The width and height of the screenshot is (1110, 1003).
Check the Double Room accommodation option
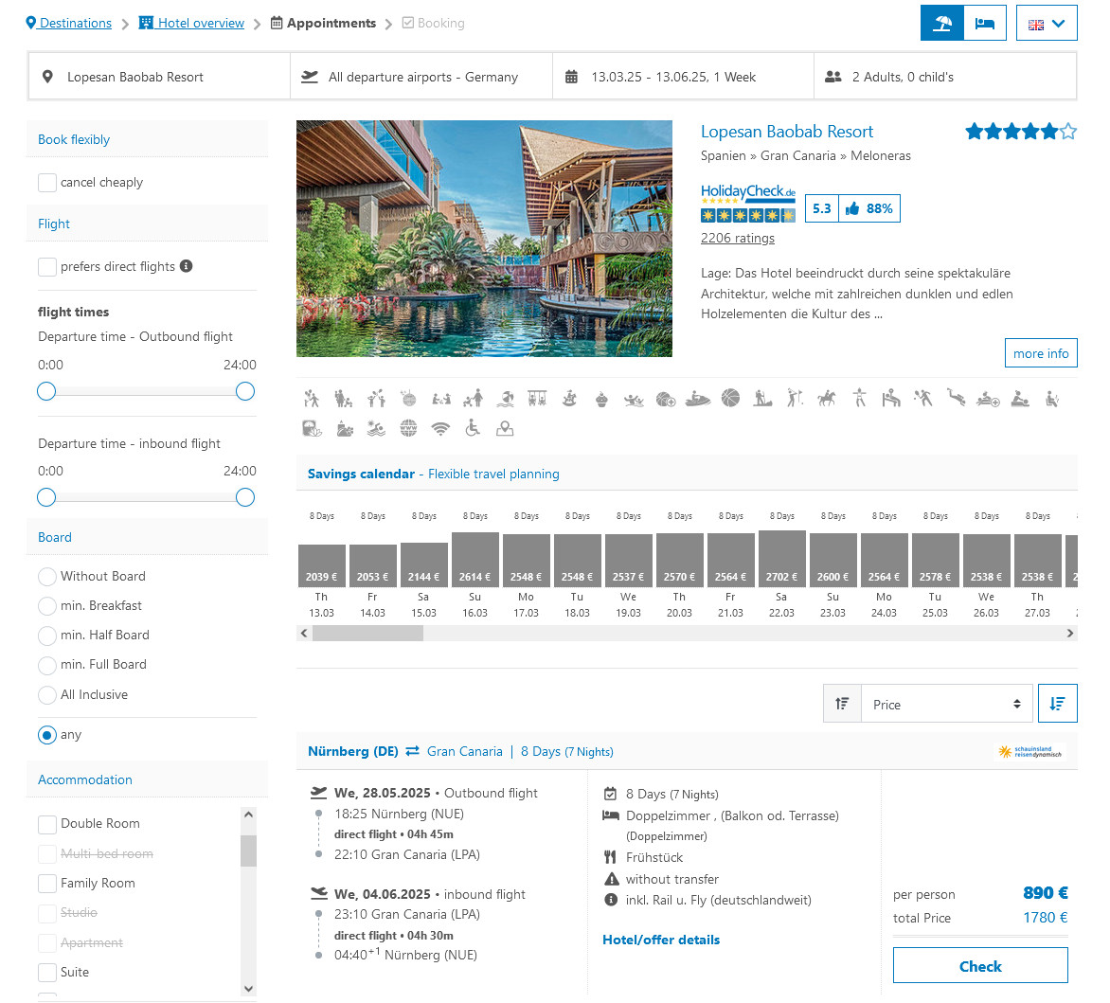pos(47,824)
